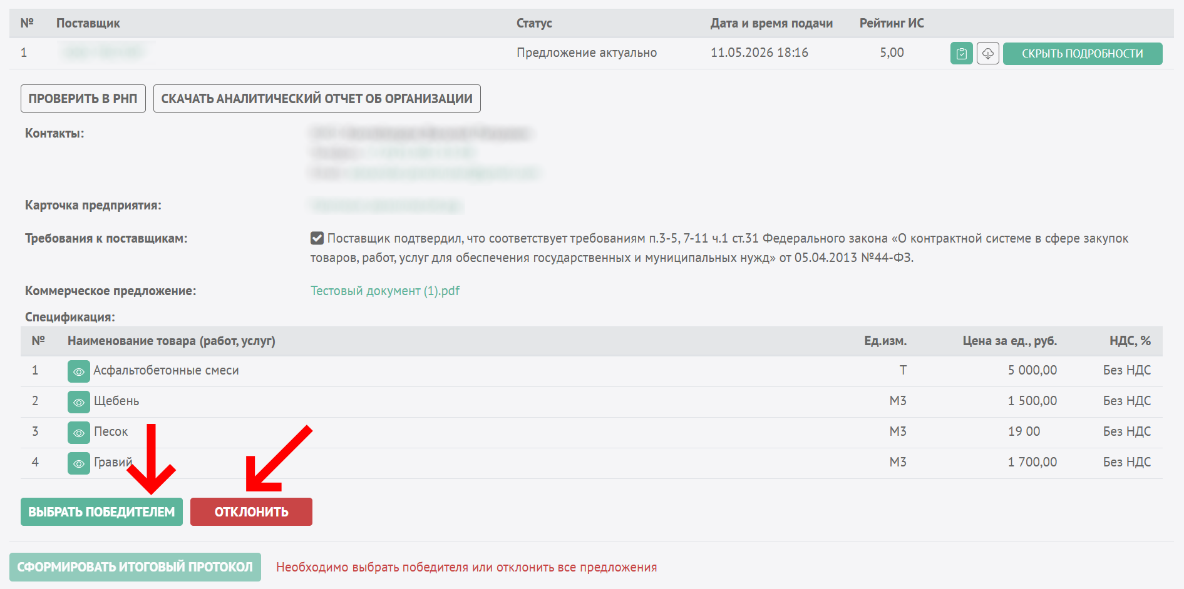Screen dimensions: 1184x589
Task: Click Требования к поставщикам label
Action: tap(106, 238)
